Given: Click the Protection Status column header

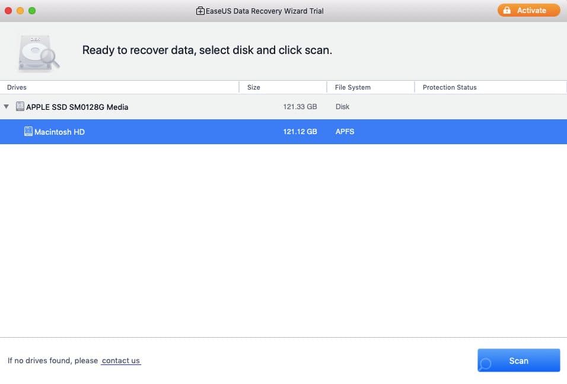Looking at the screenshot, I should 490,87.
